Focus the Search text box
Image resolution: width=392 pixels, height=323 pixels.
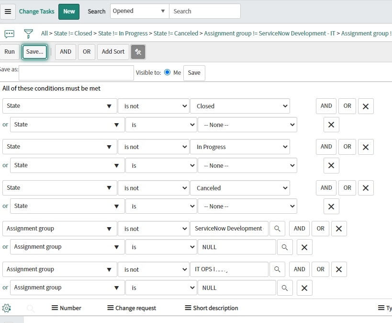click(205, 11)
